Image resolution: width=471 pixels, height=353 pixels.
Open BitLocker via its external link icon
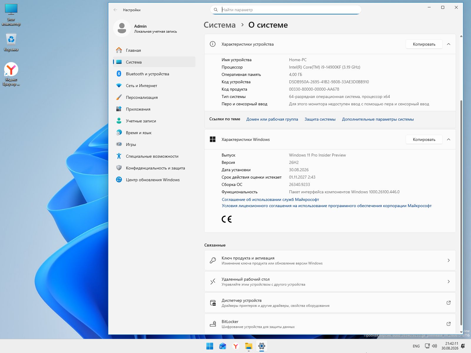(x=449, y=324)
